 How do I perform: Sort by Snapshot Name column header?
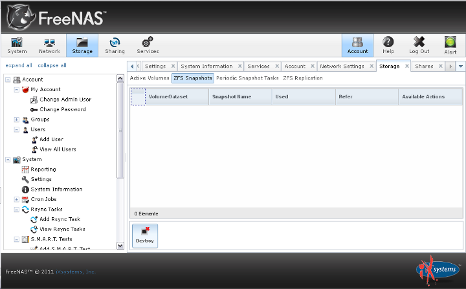click(240, 96)
